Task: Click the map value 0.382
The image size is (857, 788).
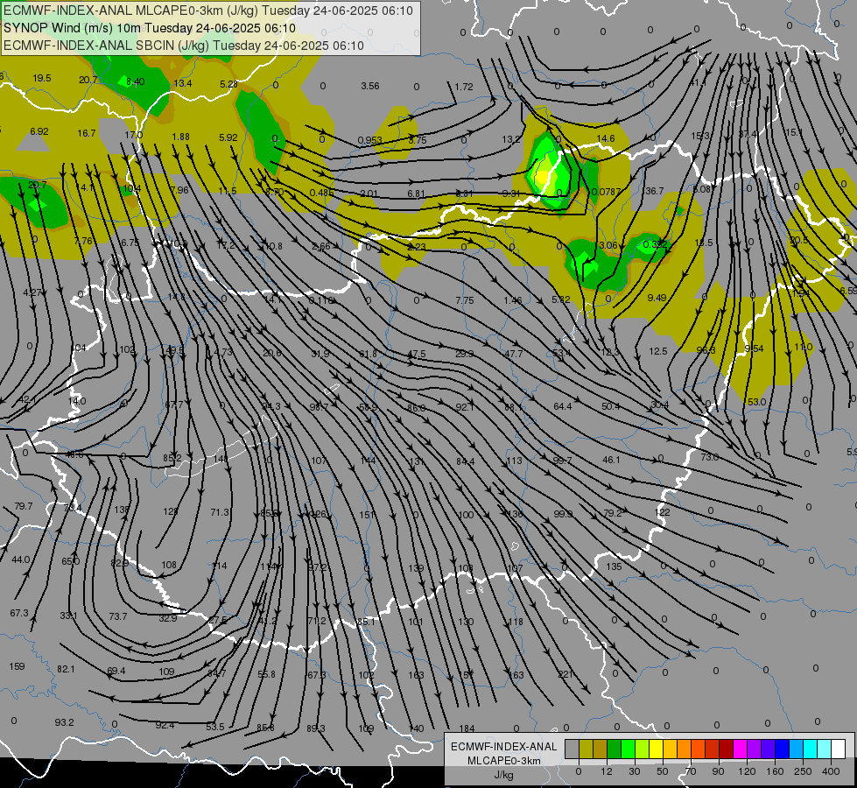Action: (656, 244)
